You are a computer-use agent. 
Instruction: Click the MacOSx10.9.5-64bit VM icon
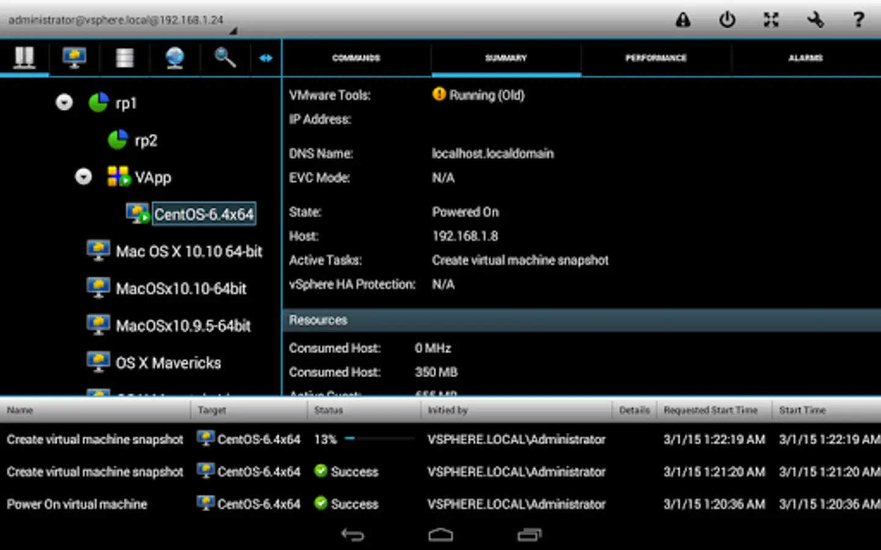coord(99,325)
